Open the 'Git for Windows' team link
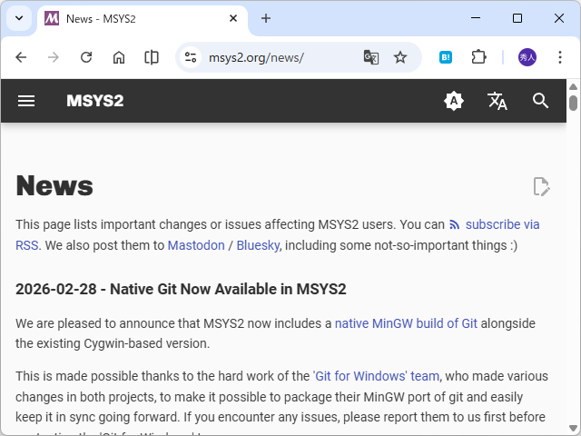Screen dimensions: 581x436 (x=376, y=376)
